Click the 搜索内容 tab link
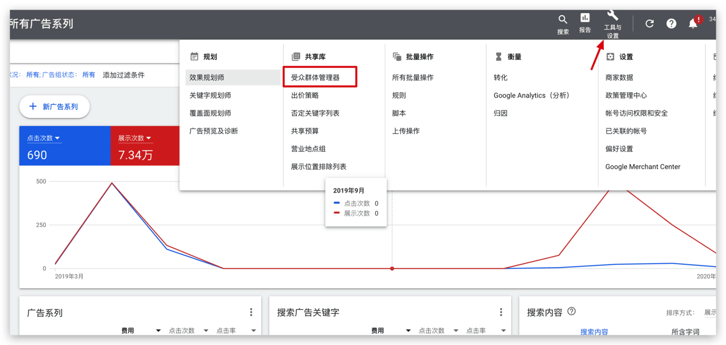Screen dimensions: 726x345 coord(594,332)
